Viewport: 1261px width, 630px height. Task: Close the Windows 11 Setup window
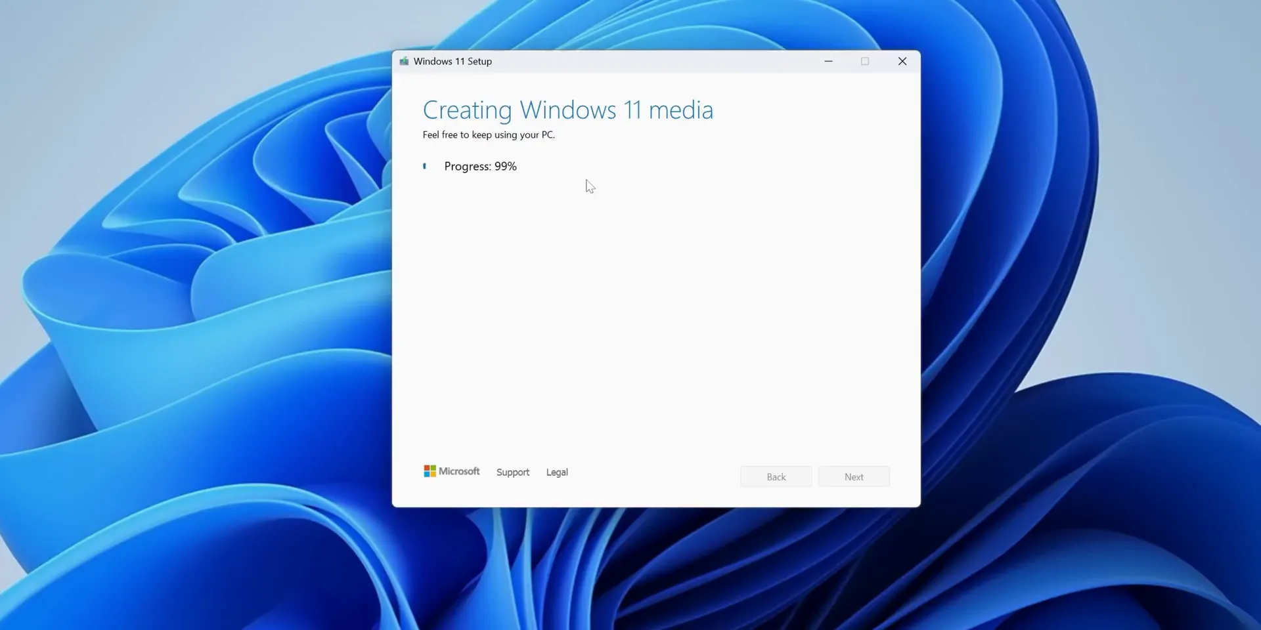pyautogui.click(x=902, y=61)
